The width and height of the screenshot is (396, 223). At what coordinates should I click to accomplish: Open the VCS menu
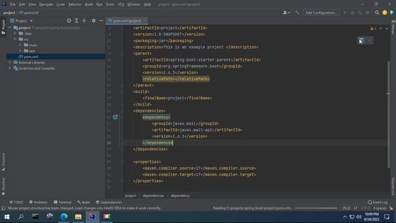pyautogui.click(x=121, y=4)
